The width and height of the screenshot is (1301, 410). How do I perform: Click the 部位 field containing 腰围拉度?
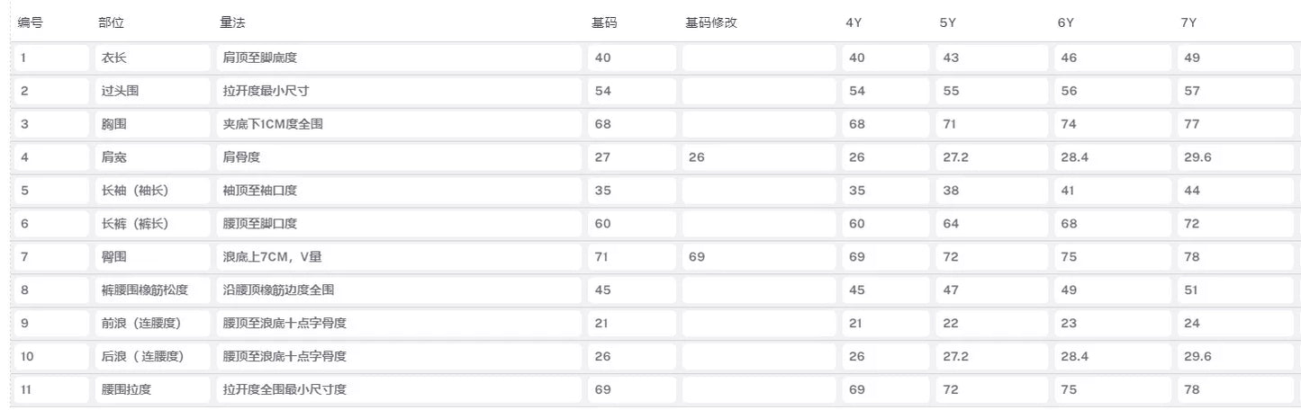[152, 389]
